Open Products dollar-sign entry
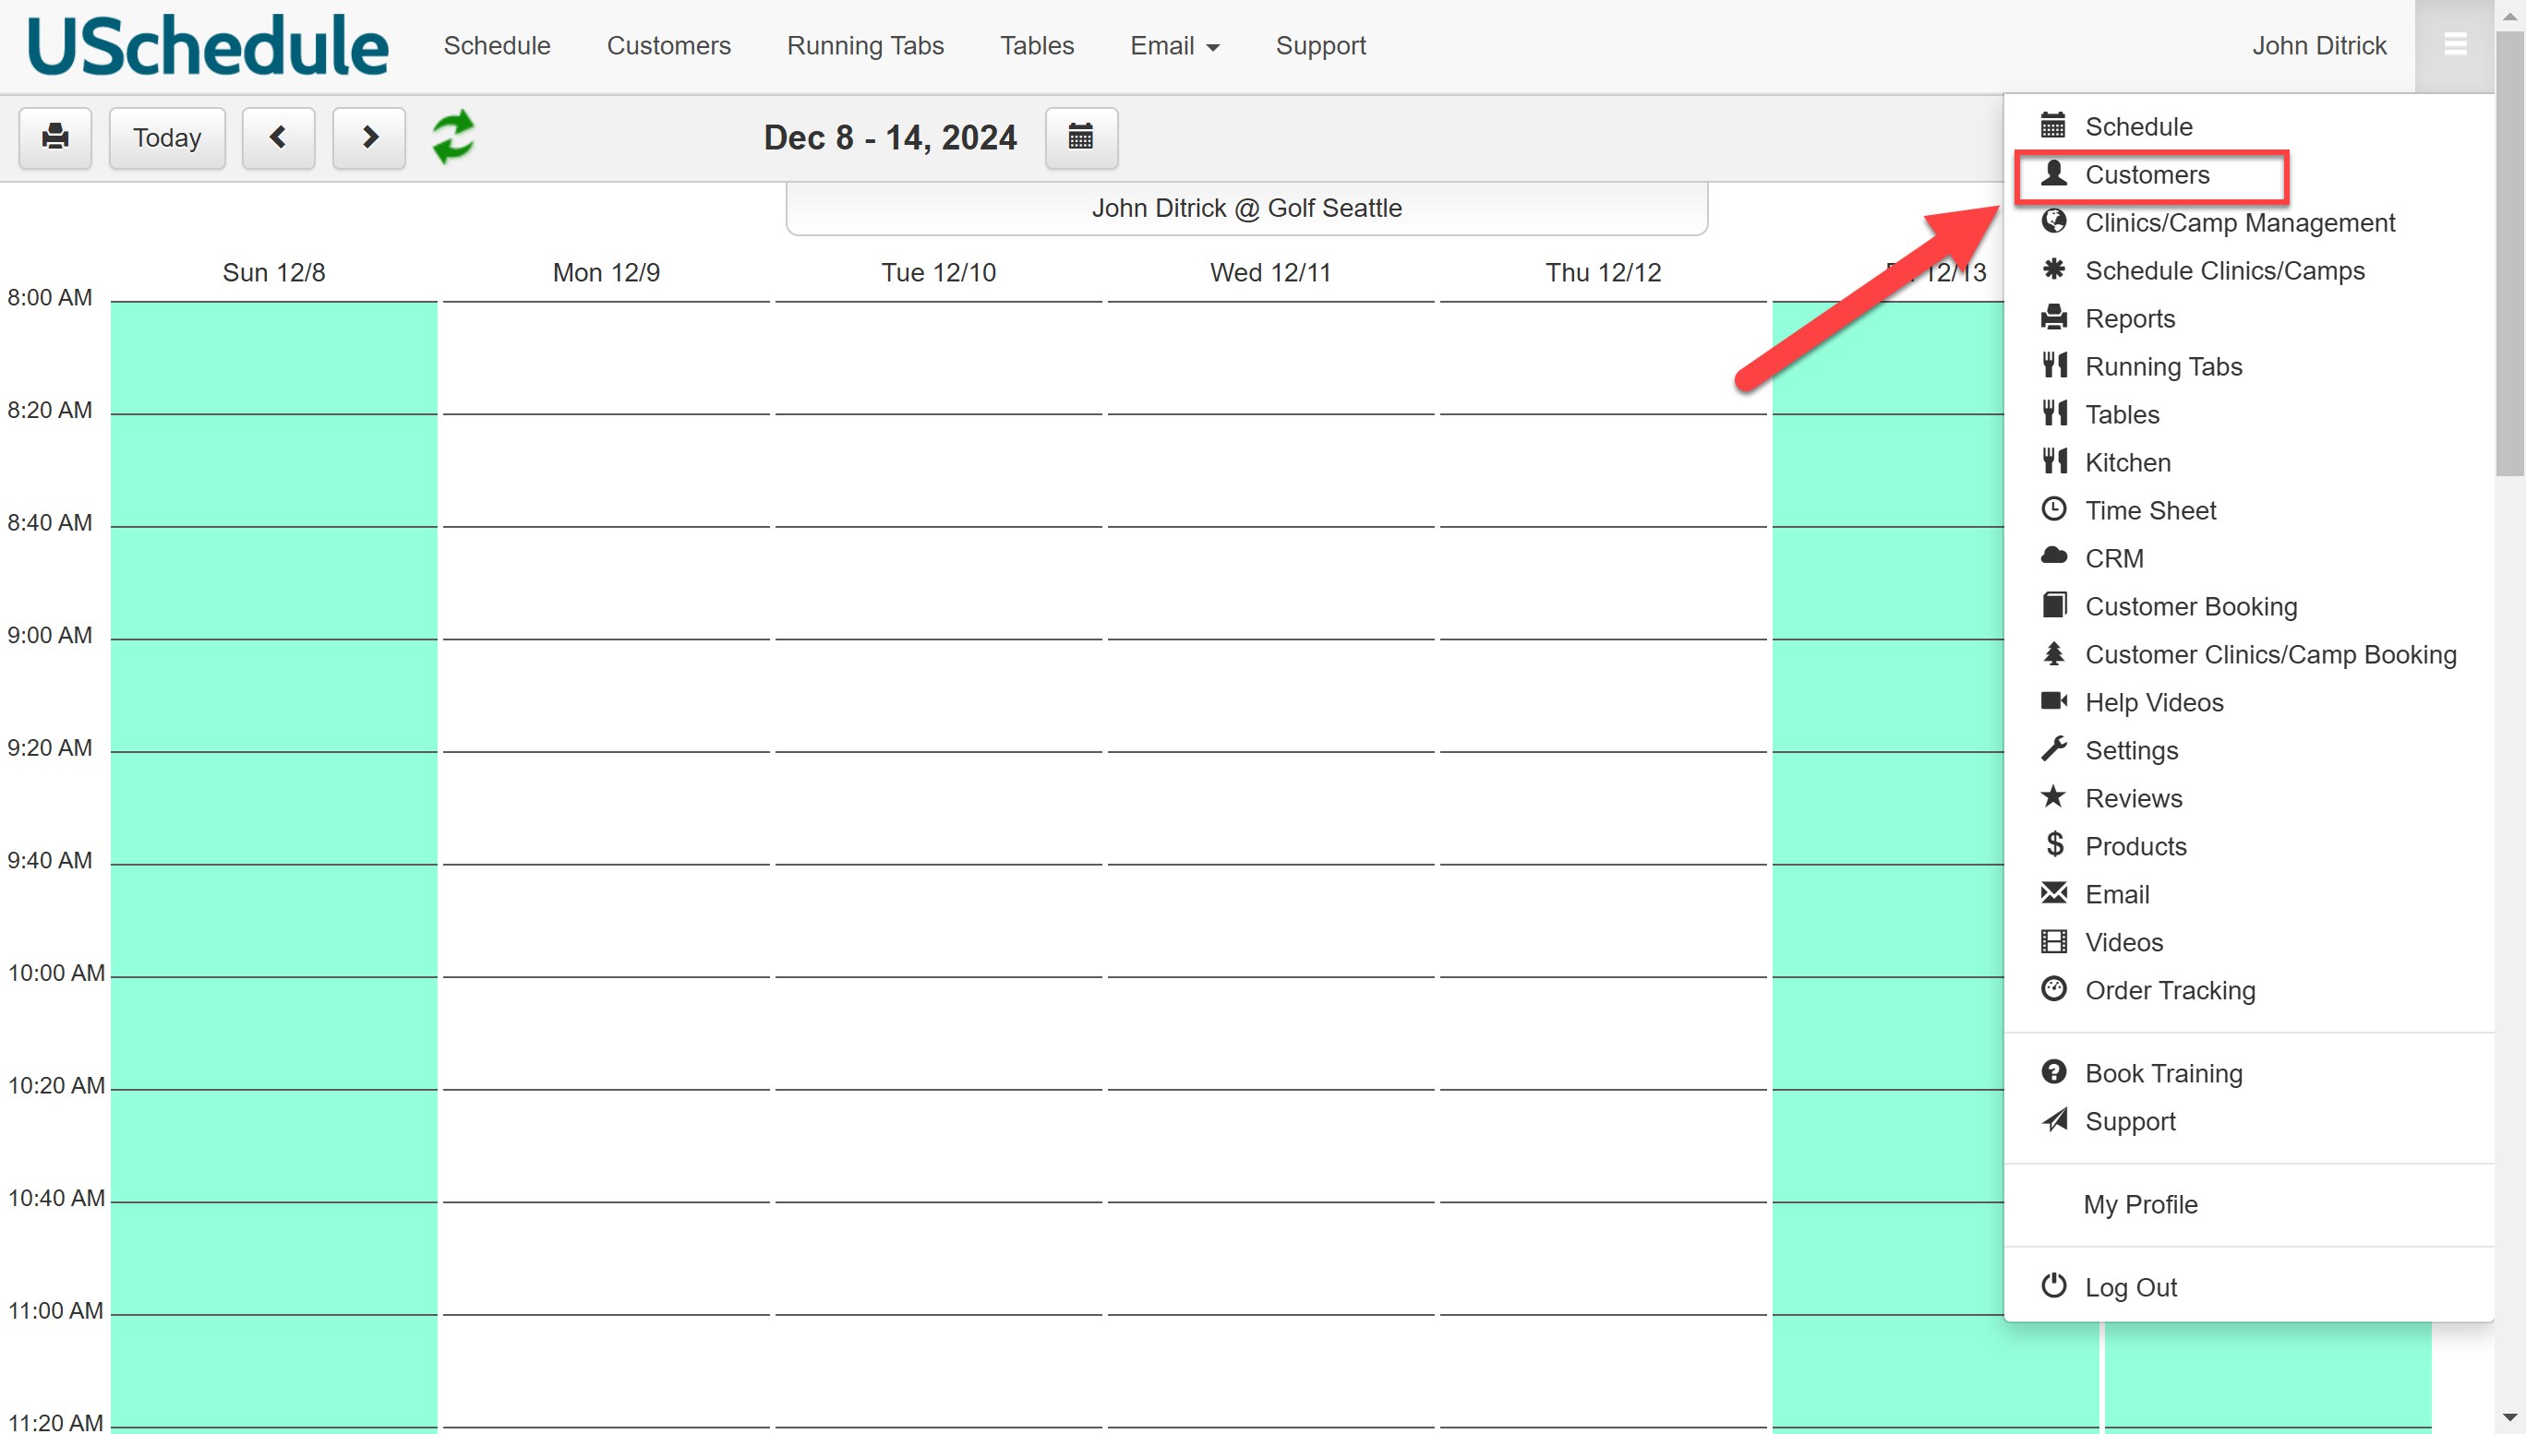Image resolution: width=2526 pixels, height=1434 pixels. (2135, 846)
